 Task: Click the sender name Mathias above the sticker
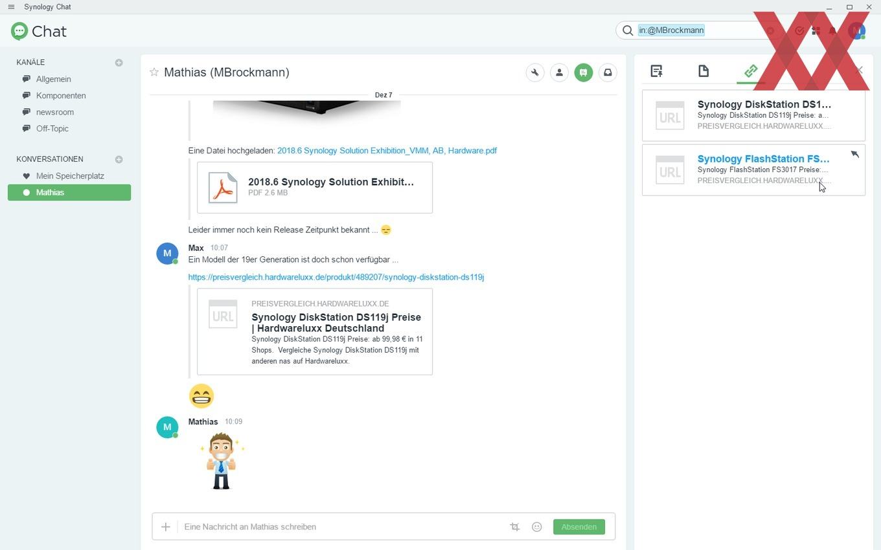[x=203, y=422]
